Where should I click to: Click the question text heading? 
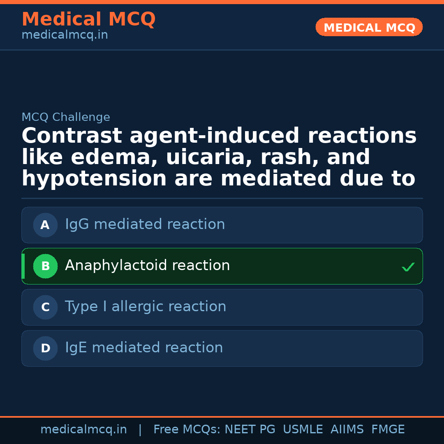(x=219, y=157)
